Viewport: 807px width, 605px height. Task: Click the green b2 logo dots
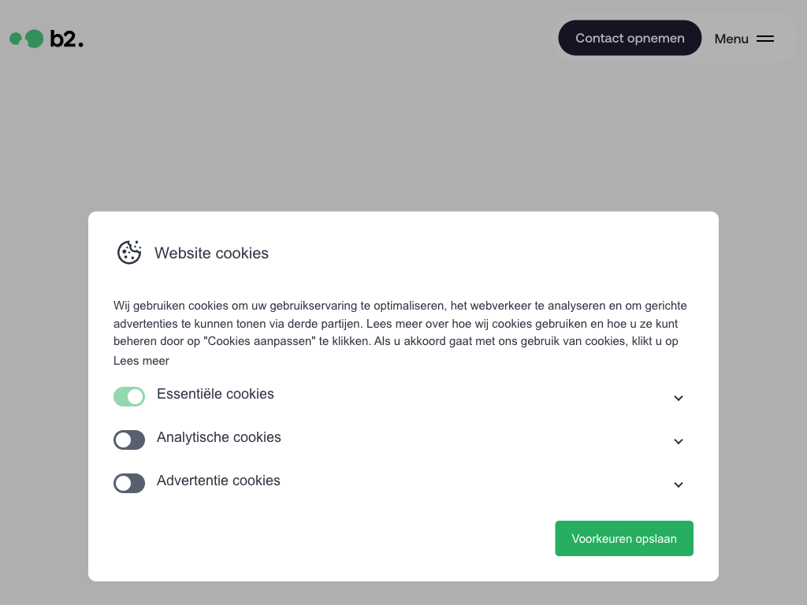pos(27,39)
